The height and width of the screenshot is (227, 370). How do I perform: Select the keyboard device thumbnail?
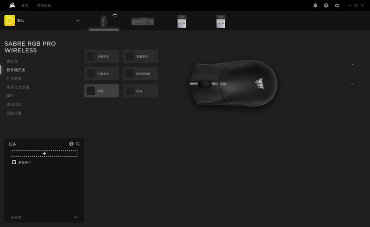143,21
